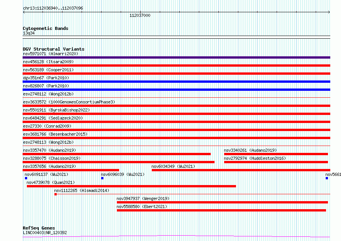Click the pink LINC00403 gene line
The height and width of the screenshot is (241, 341).
pyautogui.click(x=176, y=236)
